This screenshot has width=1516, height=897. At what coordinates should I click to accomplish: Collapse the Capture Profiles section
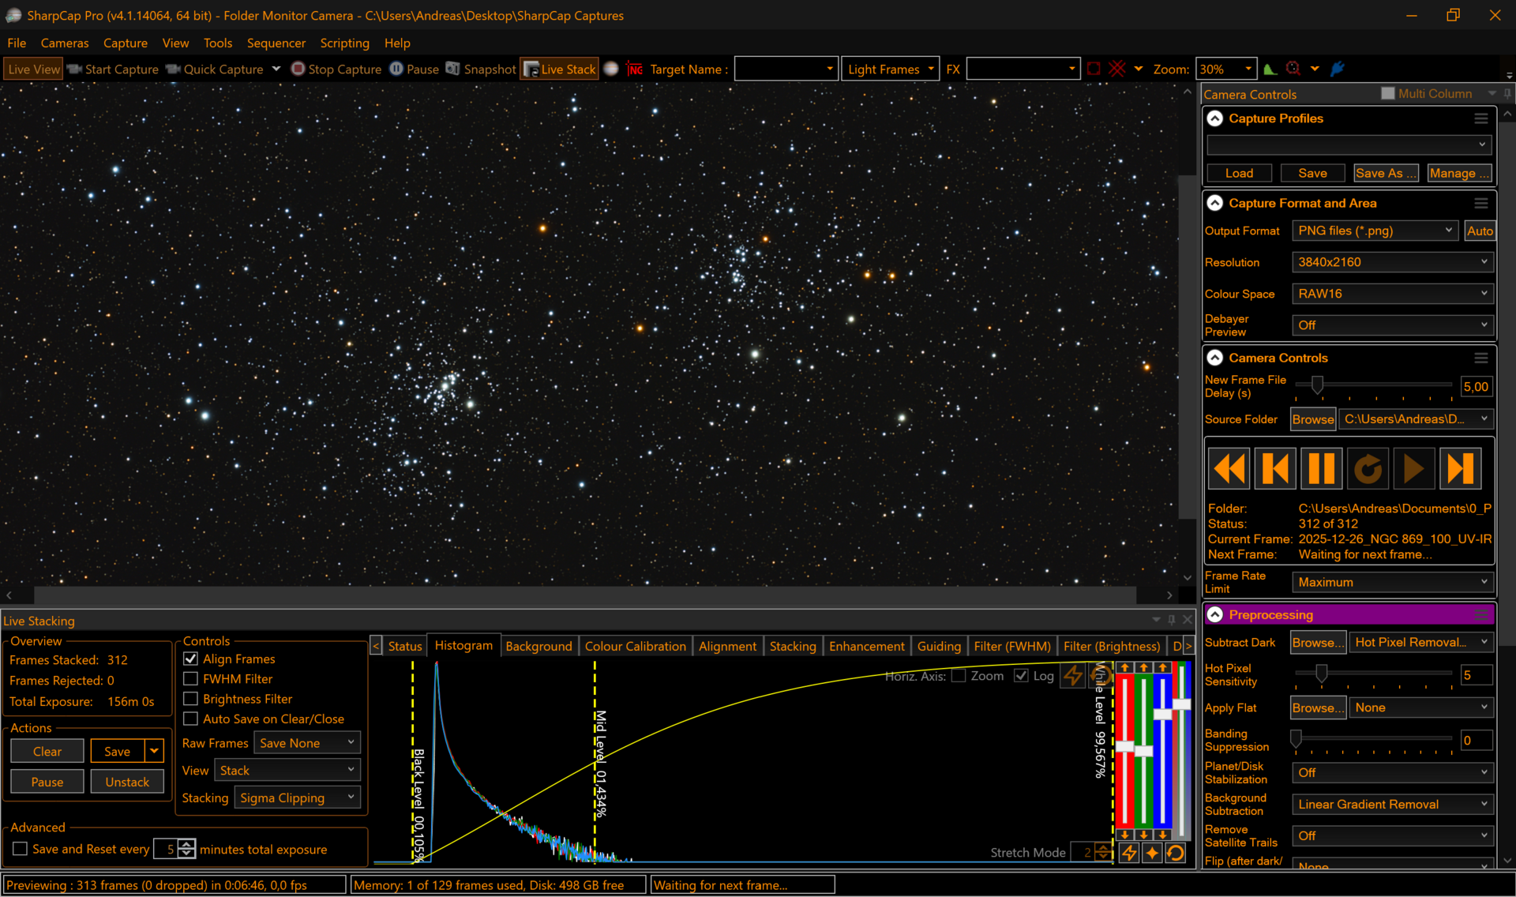pos(1215,118)
